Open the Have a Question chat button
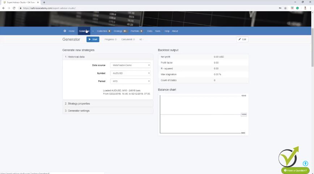This screenshot has width=314, height=174. coord(296,170)
